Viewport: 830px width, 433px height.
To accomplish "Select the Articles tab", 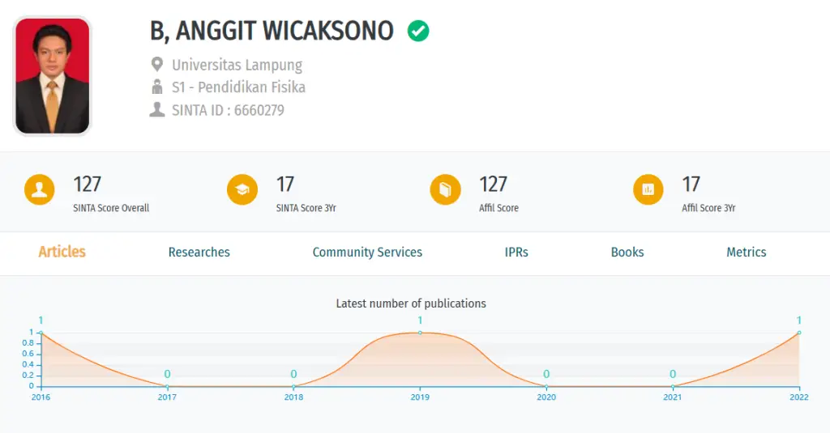I will 62,252.
